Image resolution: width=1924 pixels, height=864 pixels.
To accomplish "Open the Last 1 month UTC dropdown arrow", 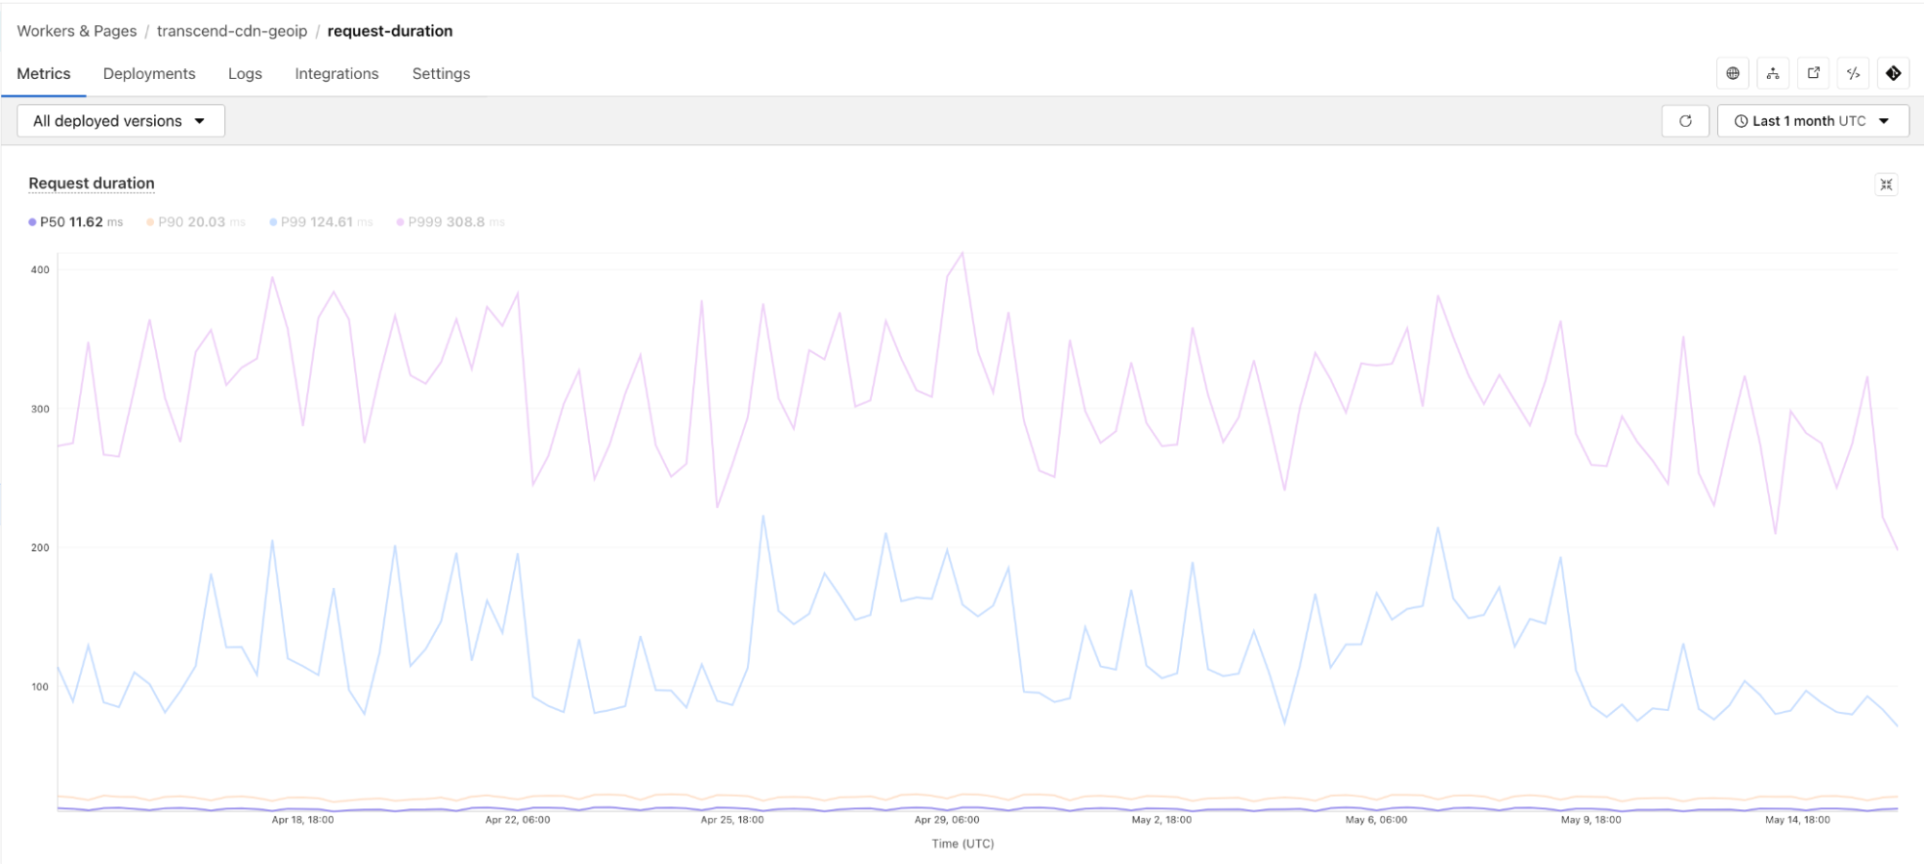I will (x=1884, y=121).
